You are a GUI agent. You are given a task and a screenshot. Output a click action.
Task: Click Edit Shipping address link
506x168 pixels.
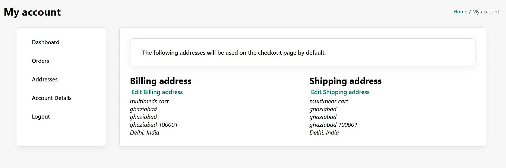pyautogui.click(x=340, y=92)
